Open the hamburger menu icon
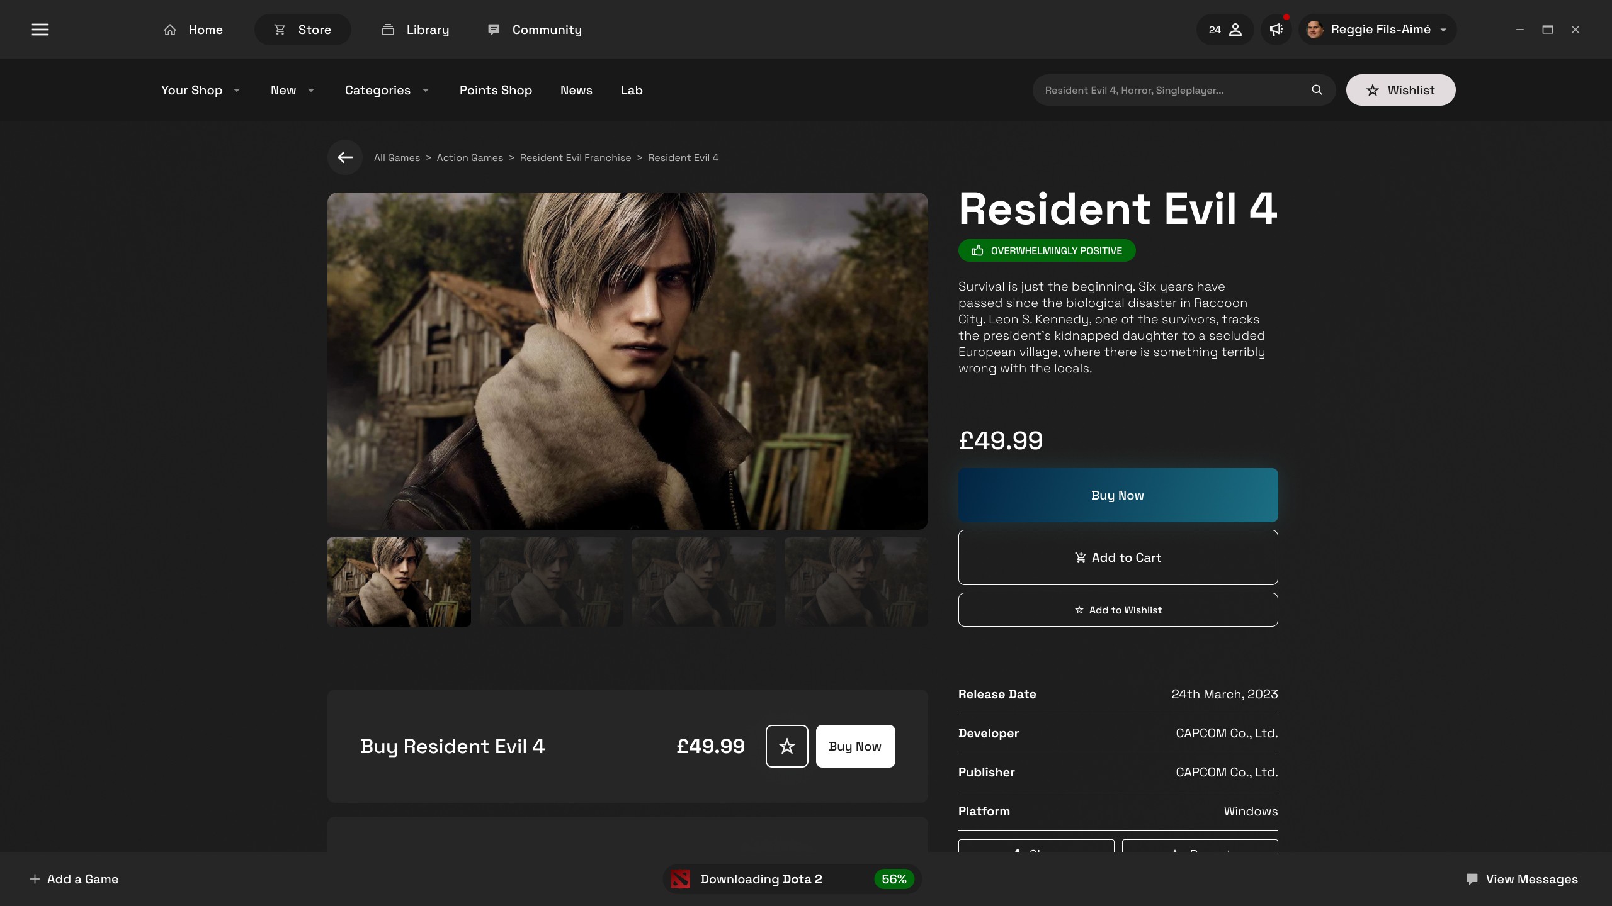Screen dimensions: 1612x906 click(x=40, y=30)
